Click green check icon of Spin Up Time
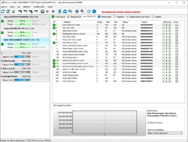Viewport: 188px width, 142px height. [x=54, y=28]
